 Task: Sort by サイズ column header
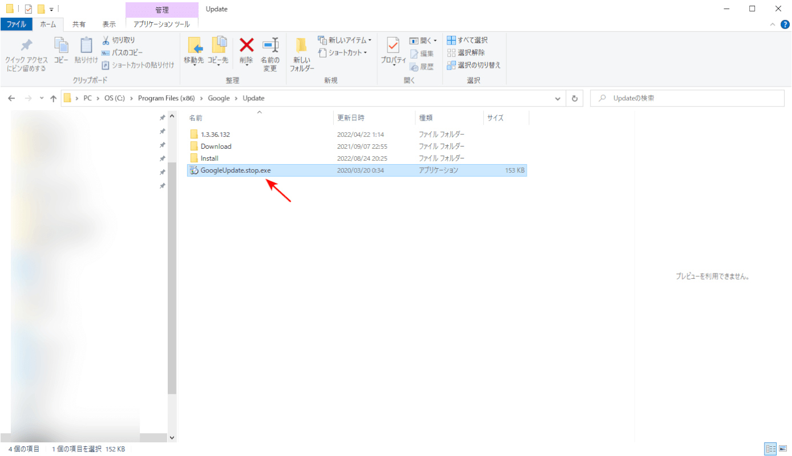coord(506,118)
